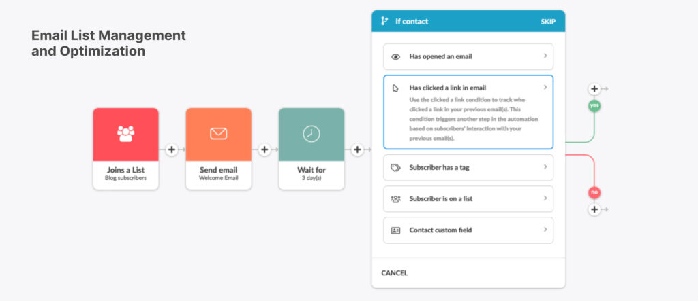The image size is (698, 301).
Task: Open the Send email Welcome Email block
Action: tap(219, 149)
